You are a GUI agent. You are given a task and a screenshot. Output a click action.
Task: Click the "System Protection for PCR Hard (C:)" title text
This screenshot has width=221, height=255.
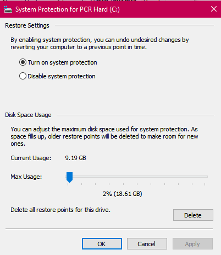(68, 9)
